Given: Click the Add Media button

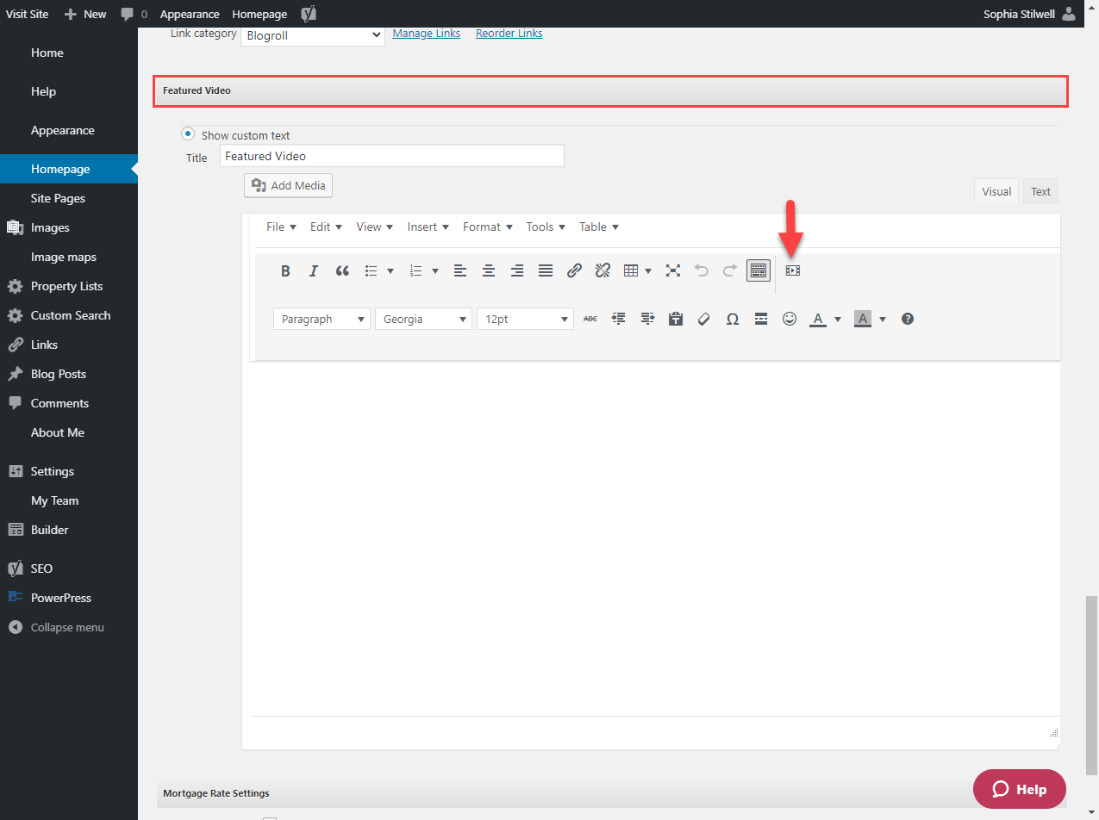Looking at the screenshot, I should pyautogui.click(x=288, y=185).
